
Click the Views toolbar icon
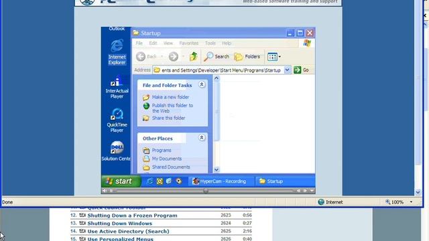click(x=272, y=57)
